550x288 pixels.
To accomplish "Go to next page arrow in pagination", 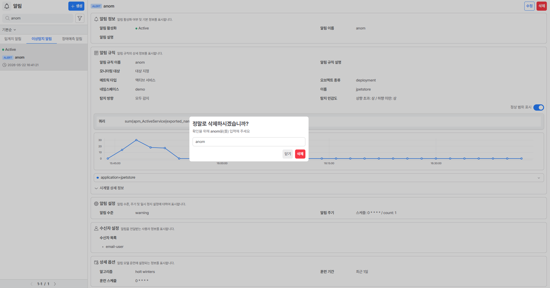I will 55,284.
